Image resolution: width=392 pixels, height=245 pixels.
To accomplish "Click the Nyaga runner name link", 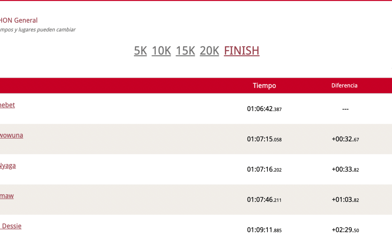I will tap(8, 166).
